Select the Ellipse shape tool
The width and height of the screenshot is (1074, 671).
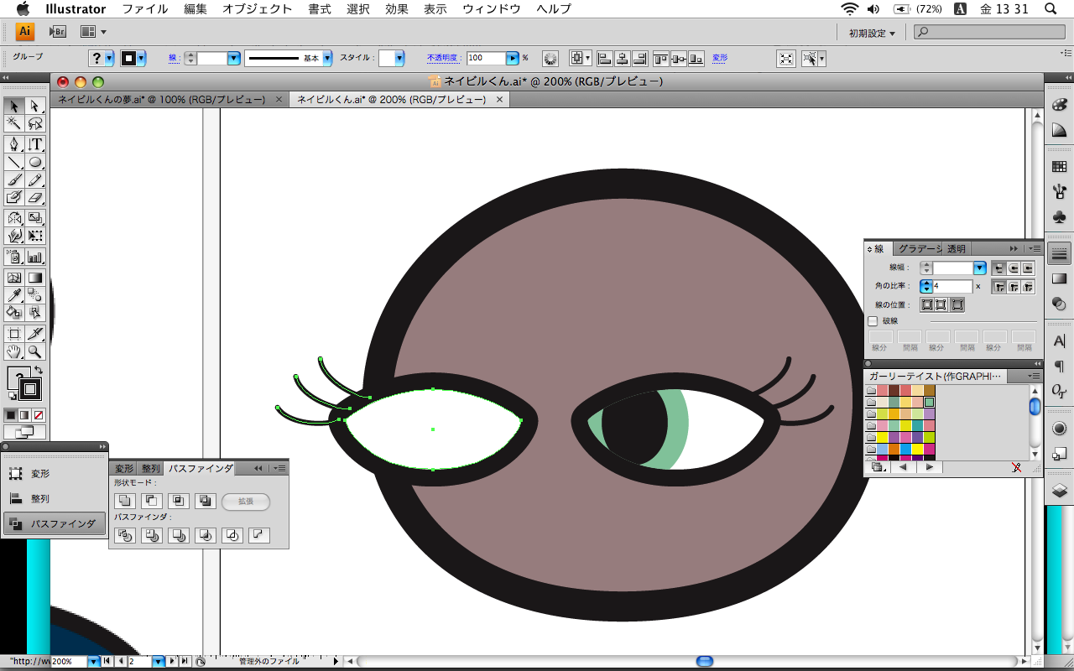pos(35,162)
